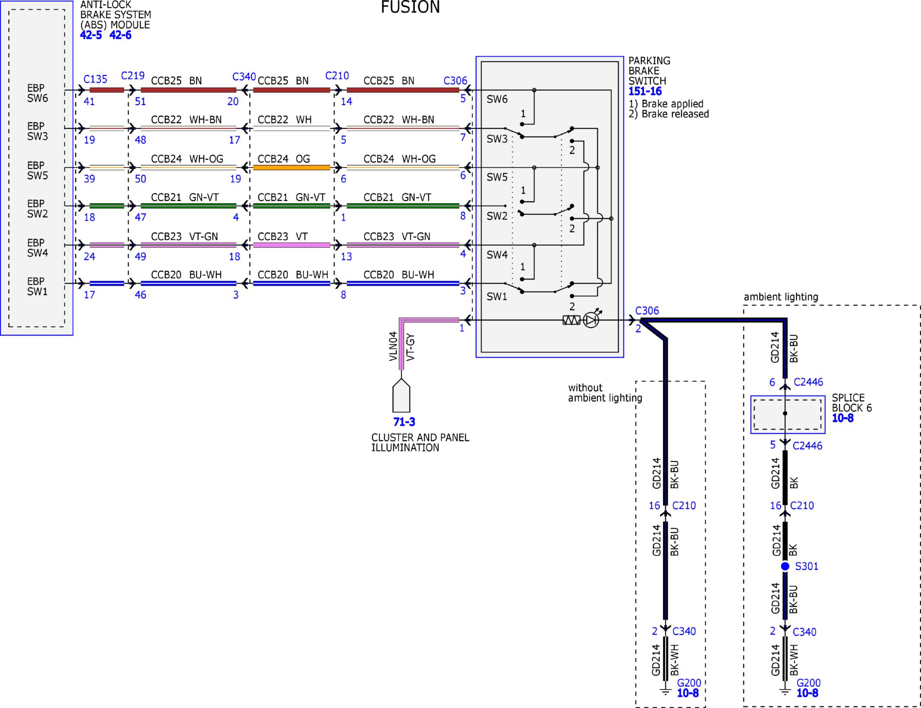
Task: Select the C2446 connector label at pin 5
Action: (x=807, y=445)
